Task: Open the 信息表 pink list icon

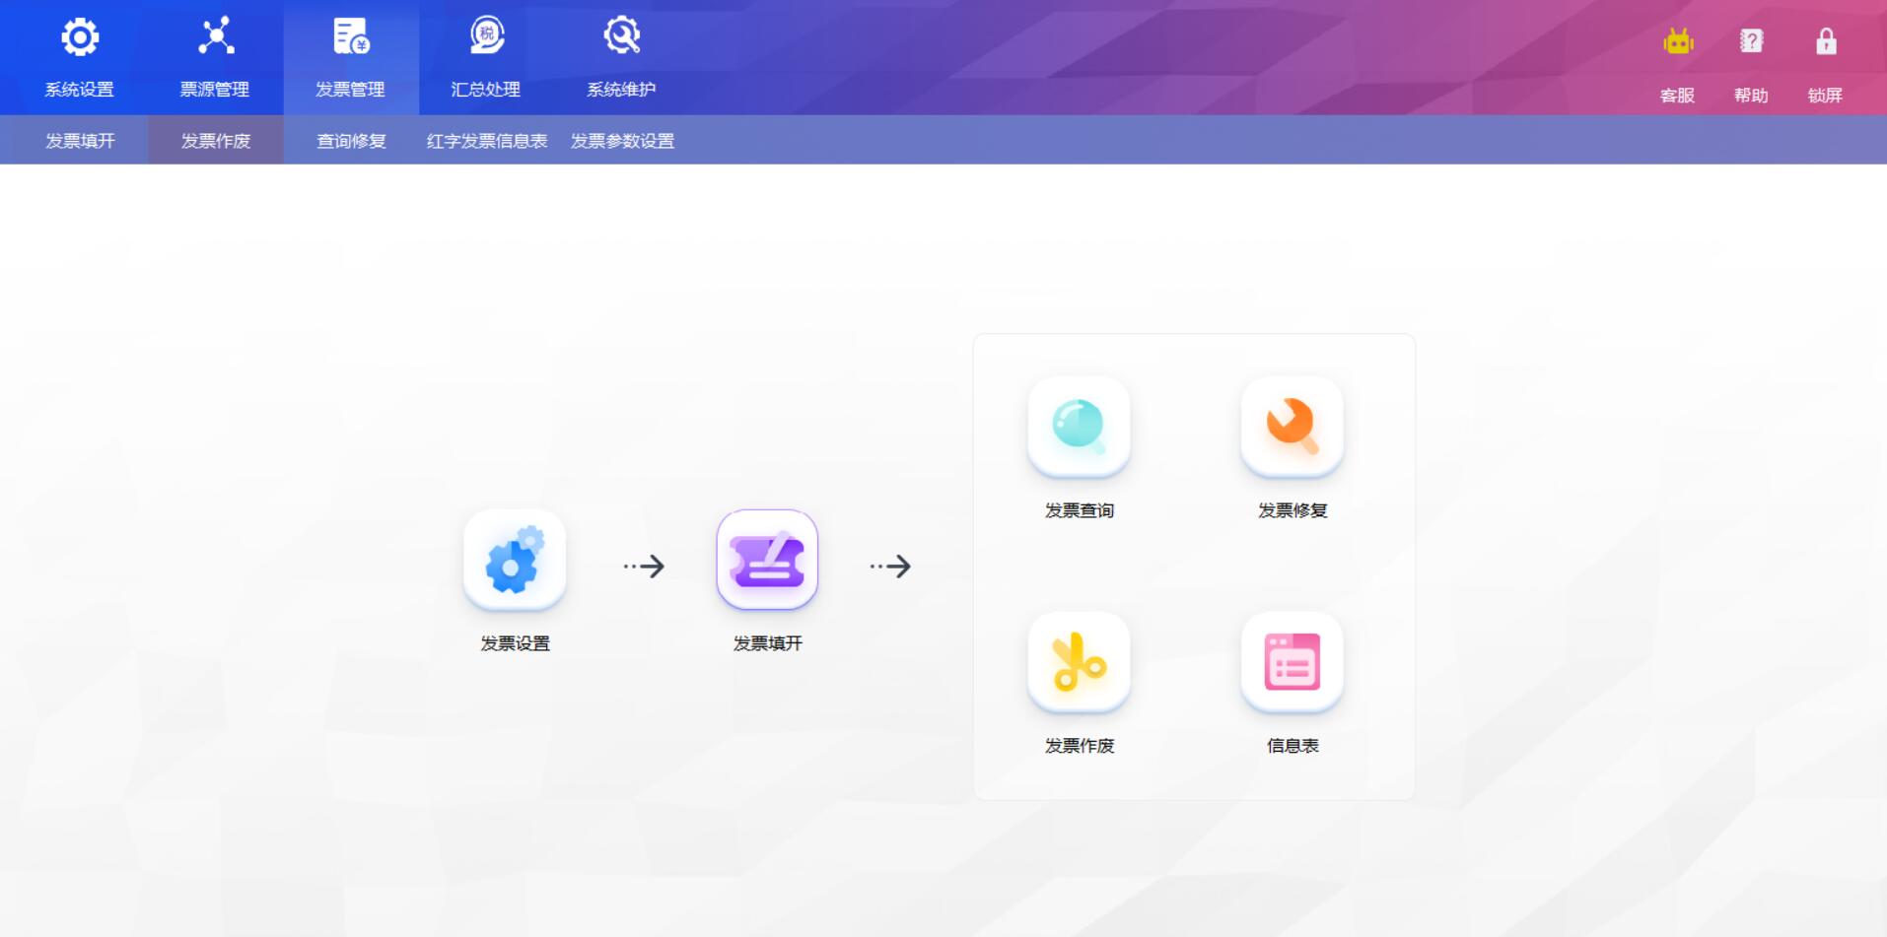Action: pyautogui.click(x=1293, y=662)
